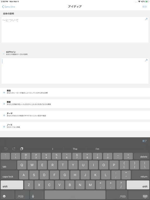
Task: Toggle the caps lock key
Action: pos(9,175)
